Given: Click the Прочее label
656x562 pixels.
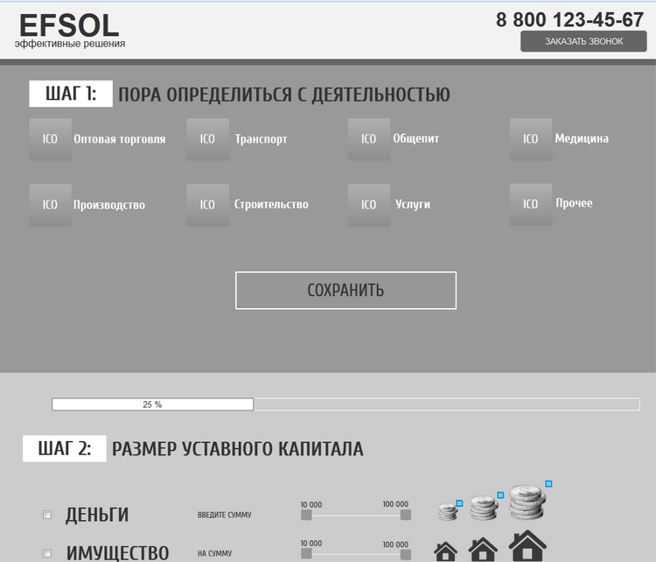Looking at the screenshot, I should (574, 203).
